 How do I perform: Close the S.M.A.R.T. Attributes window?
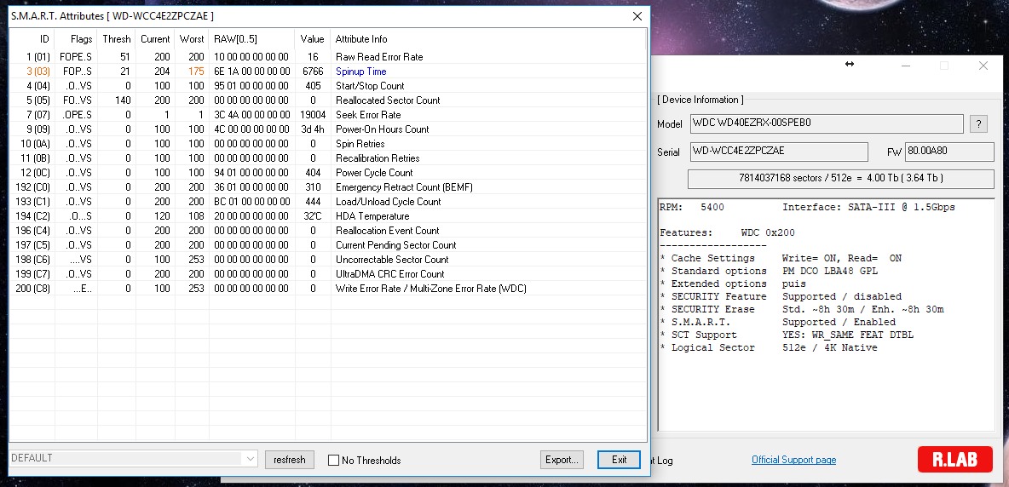pos(637,16)
